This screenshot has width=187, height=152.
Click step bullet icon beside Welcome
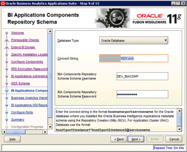6,33
